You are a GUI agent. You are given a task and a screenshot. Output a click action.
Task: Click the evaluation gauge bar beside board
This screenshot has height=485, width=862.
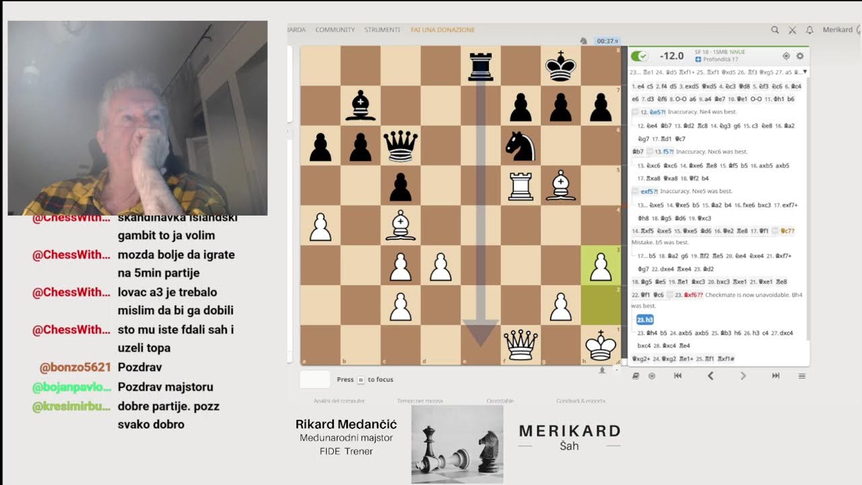pos(624,205)
